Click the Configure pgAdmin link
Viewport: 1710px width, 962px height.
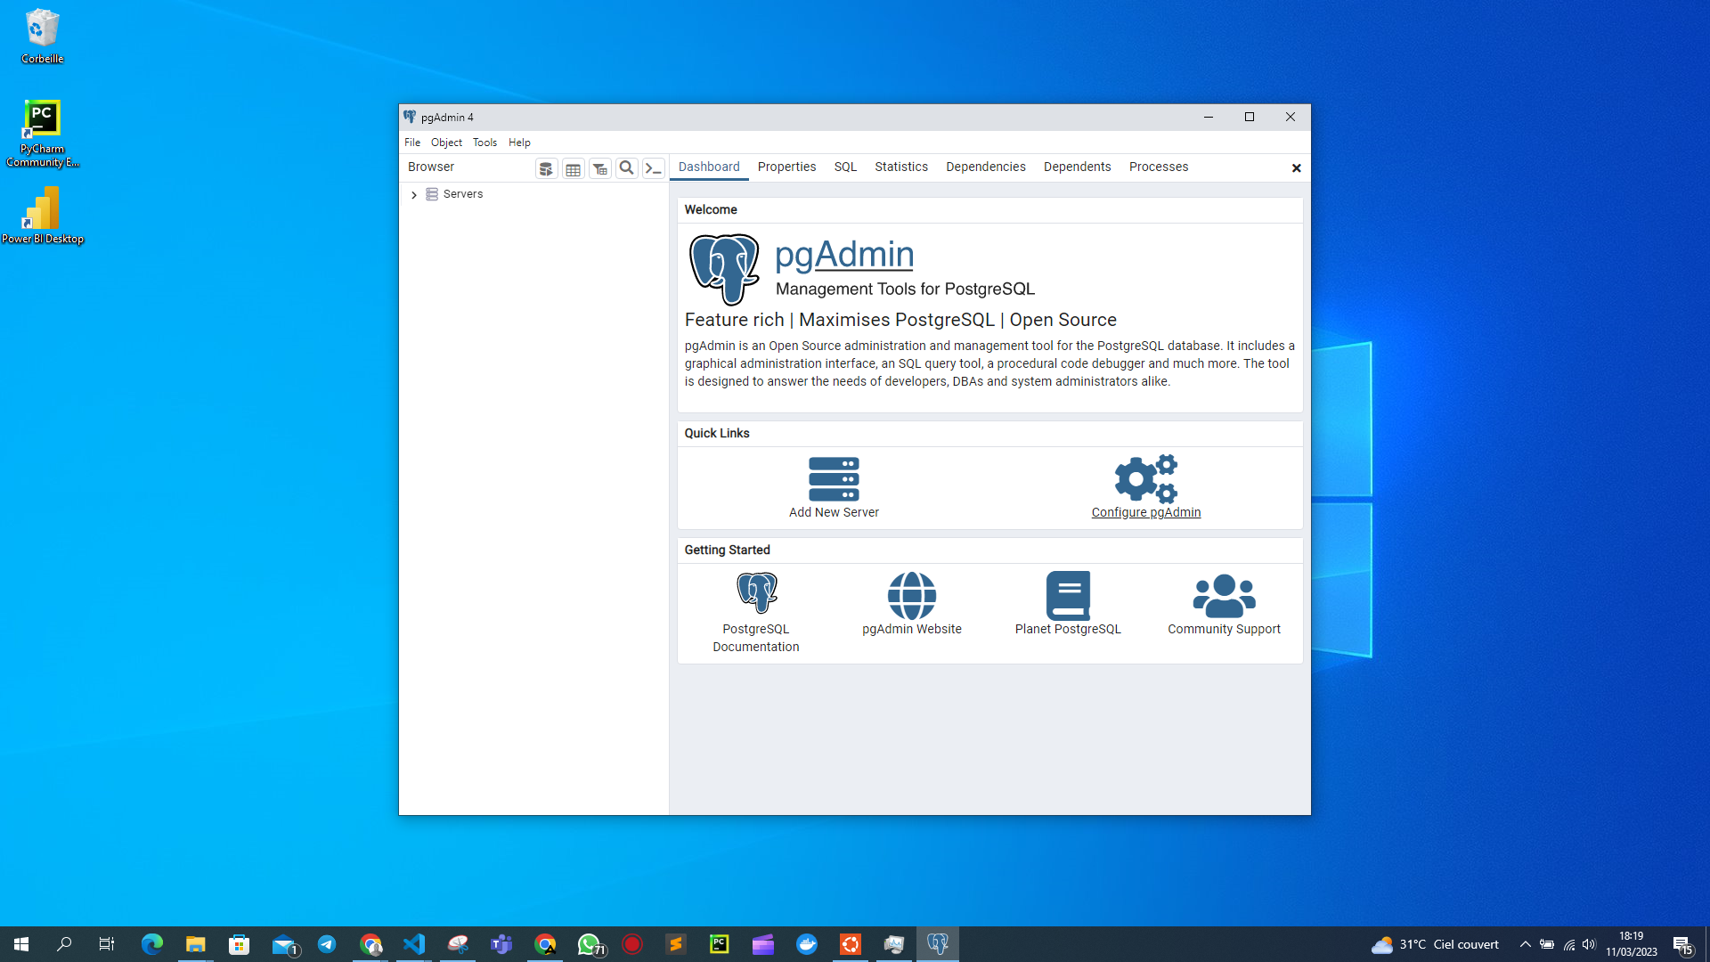[x=1145, y=512]
